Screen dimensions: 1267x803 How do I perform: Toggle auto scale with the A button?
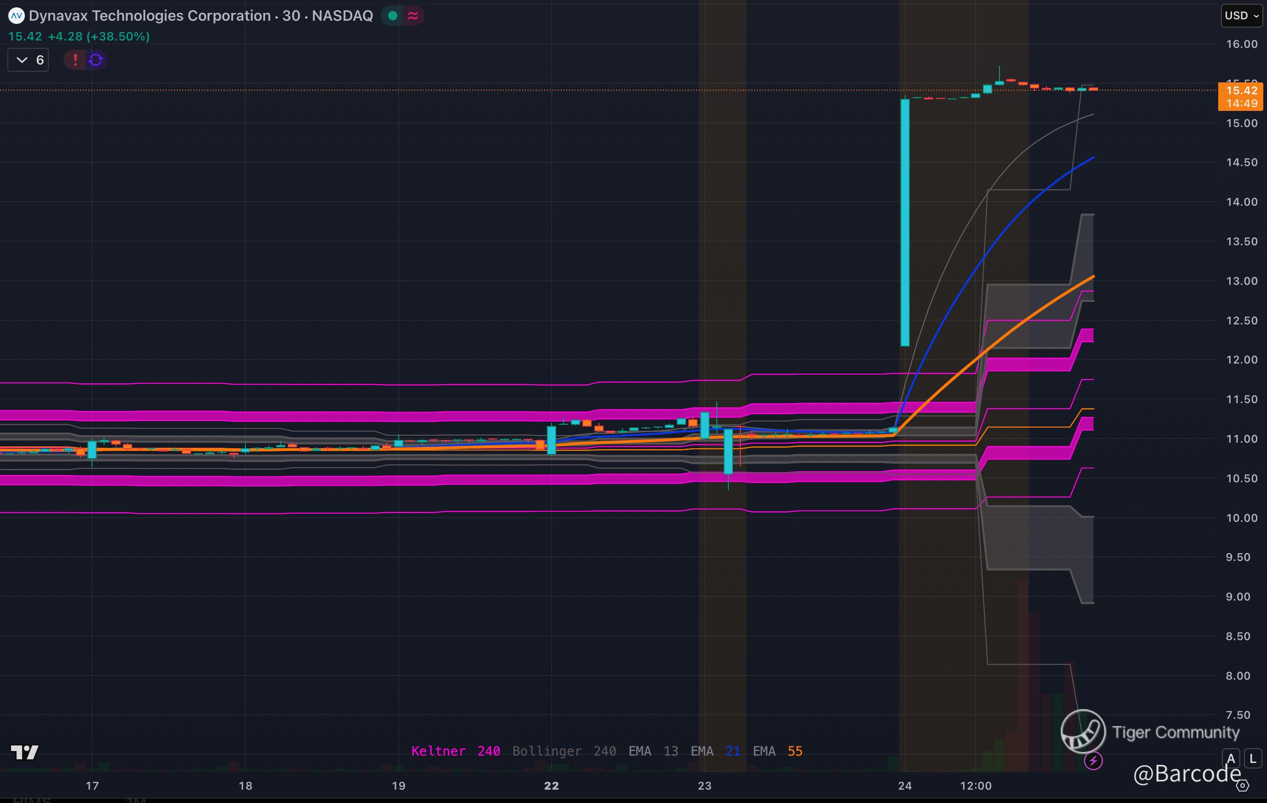[1231, 758]
